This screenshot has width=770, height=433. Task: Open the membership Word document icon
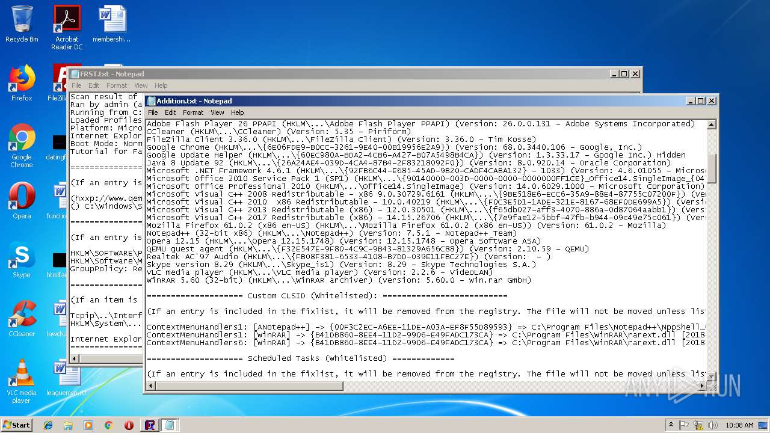point(112,24)
